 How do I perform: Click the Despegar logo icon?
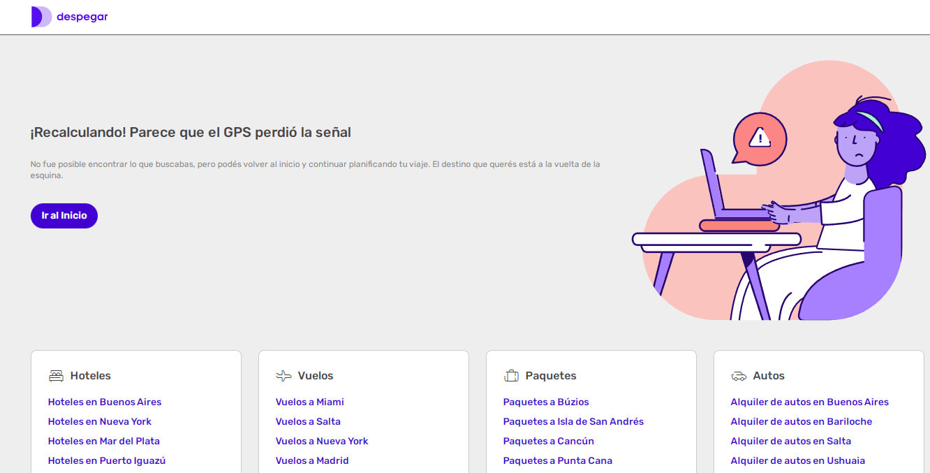point(41,17)
